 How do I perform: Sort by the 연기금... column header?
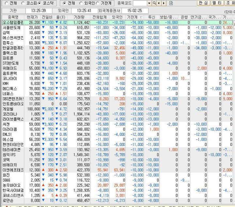tap(199, 17)
